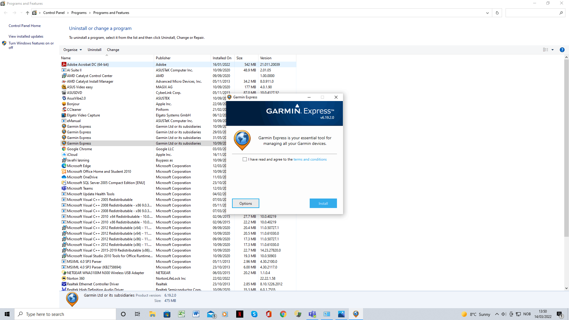The height and width of the screenshot is (320, 569).
Task: Click the iCloud icon in programs list
Action: point(64,154)
